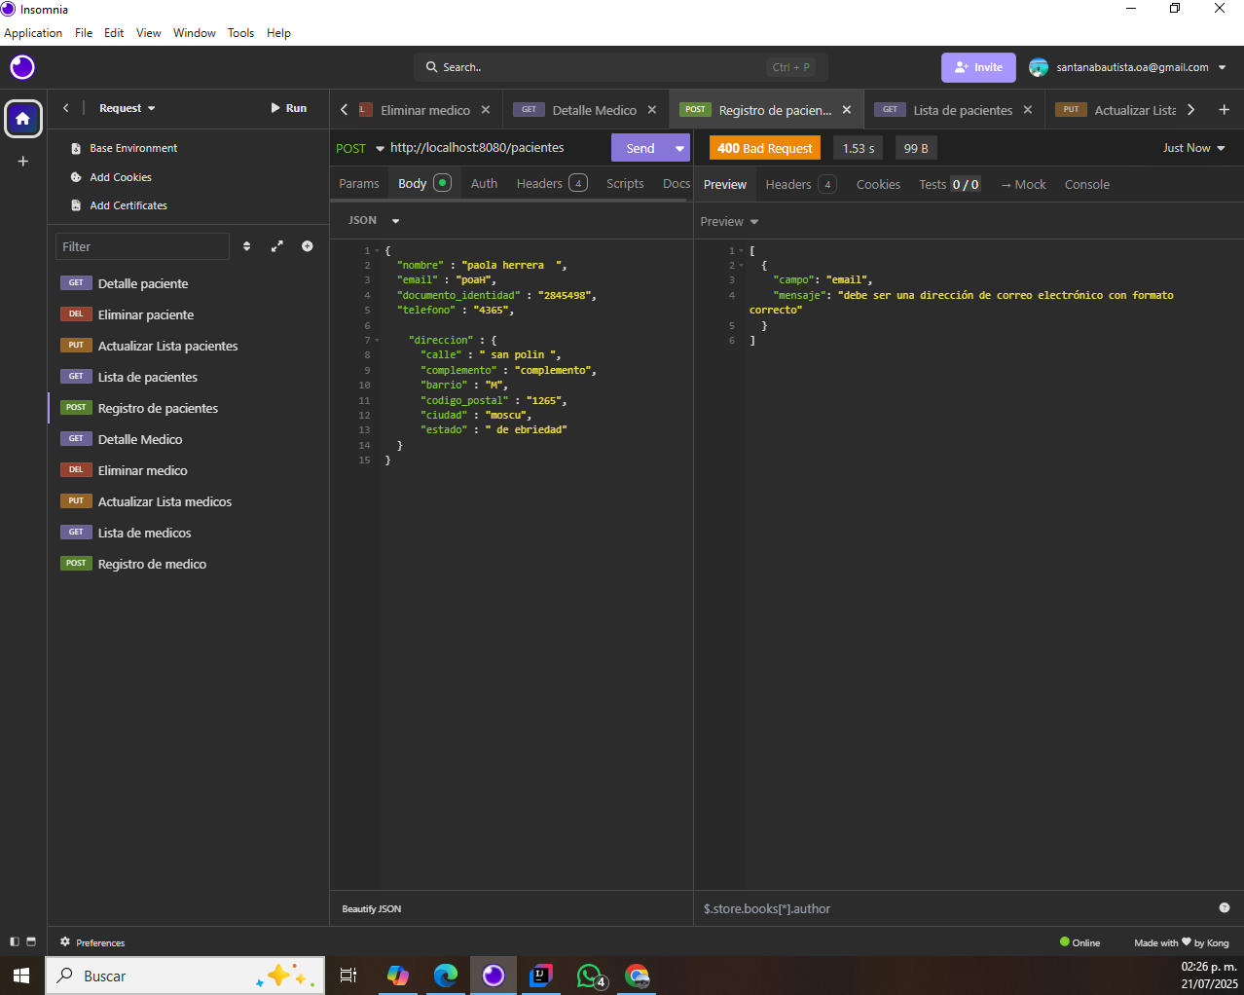Viewport: 1244px width, 995px height.
Task: Open the Tests response tab
Action: point(949,184)
